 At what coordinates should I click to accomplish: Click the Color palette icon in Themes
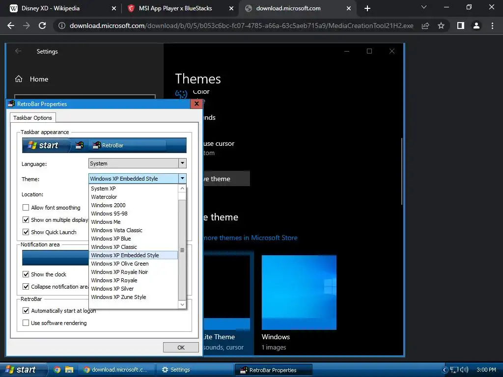point(181,94)
